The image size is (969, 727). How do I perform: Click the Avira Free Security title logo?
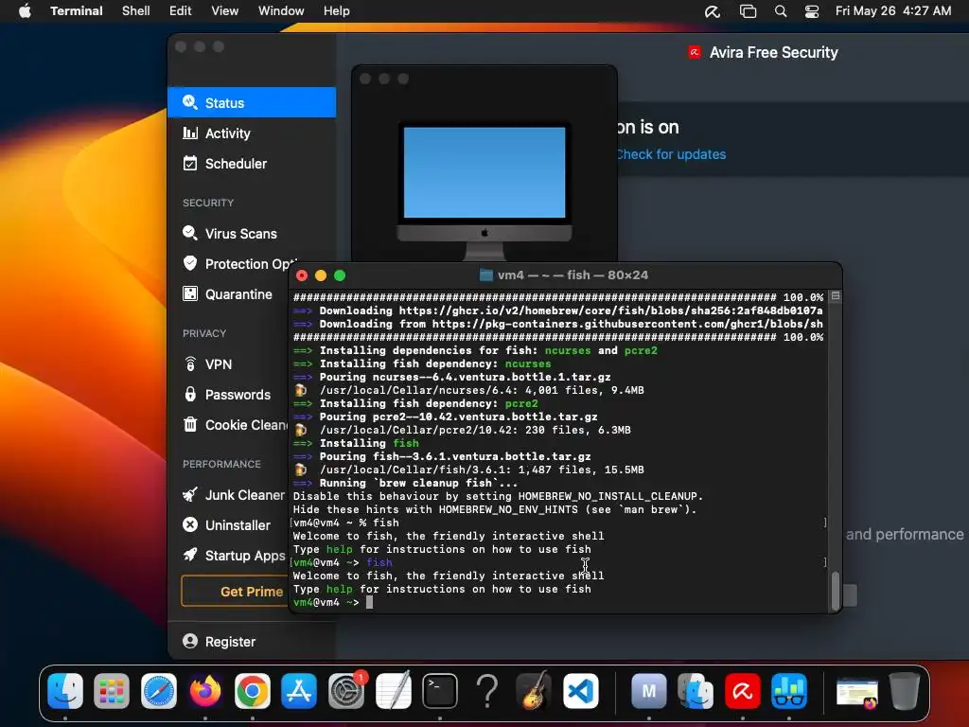(695, 53)
